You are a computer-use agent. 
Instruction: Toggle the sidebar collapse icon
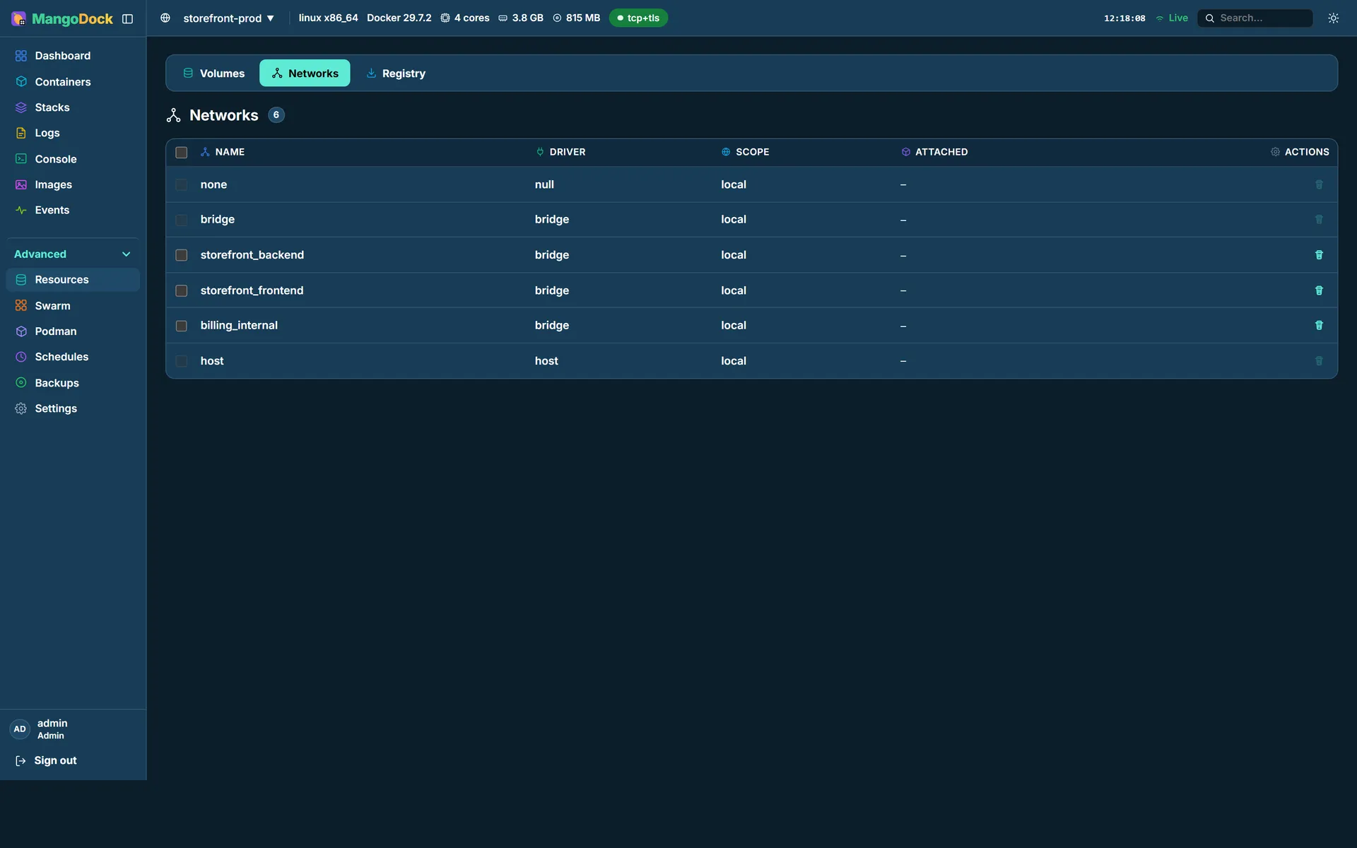(x=127, y=19)
